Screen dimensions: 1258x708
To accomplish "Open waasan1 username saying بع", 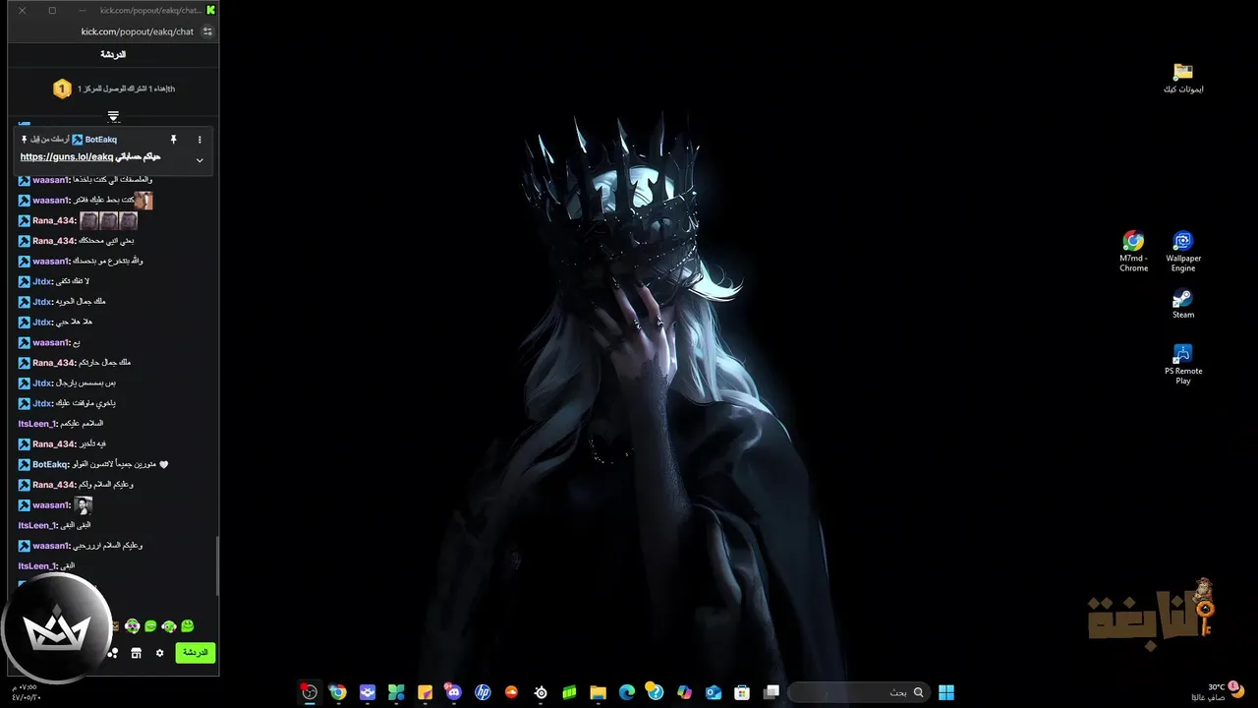I will click(x=51, y=343).
